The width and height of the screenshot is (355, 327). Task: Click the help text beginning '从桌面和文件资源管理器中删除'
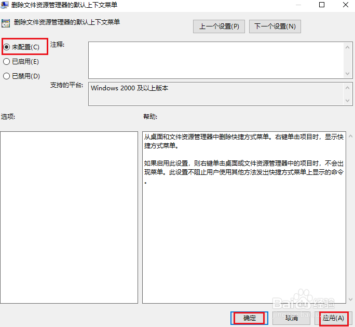244,141
